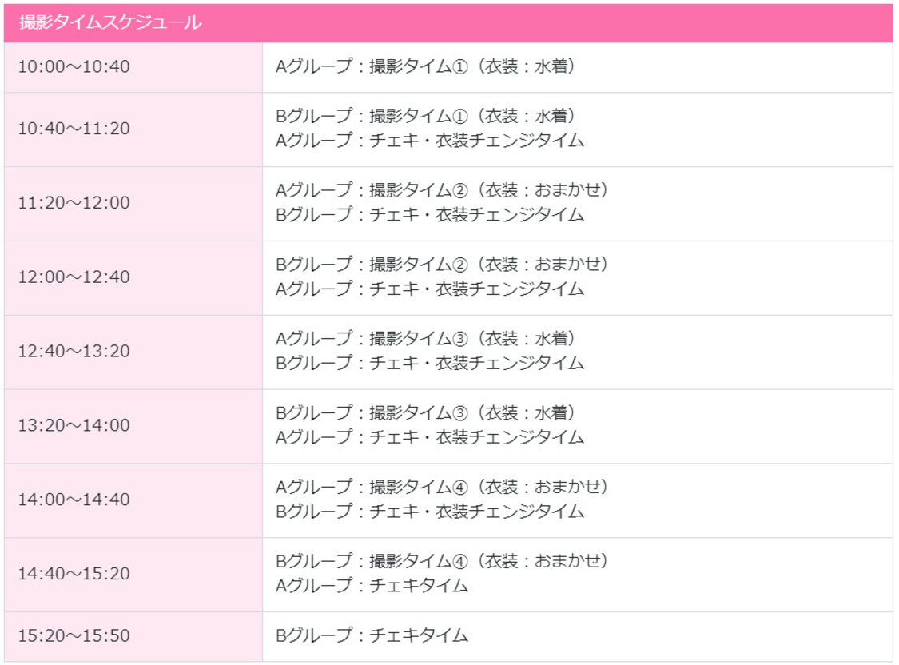Click the 13:20～14:00 time slot
This screenshot has height=665, width=899.
tap(74, 426)
